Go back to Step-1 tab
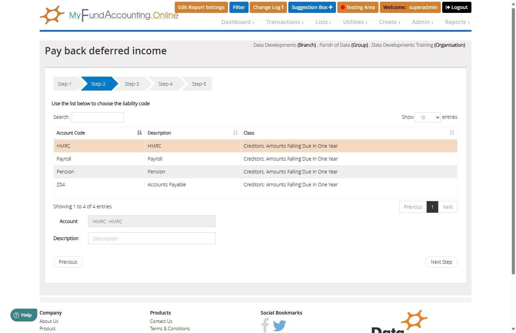Viewport: 516px width, 333px height. click(65, 84)
